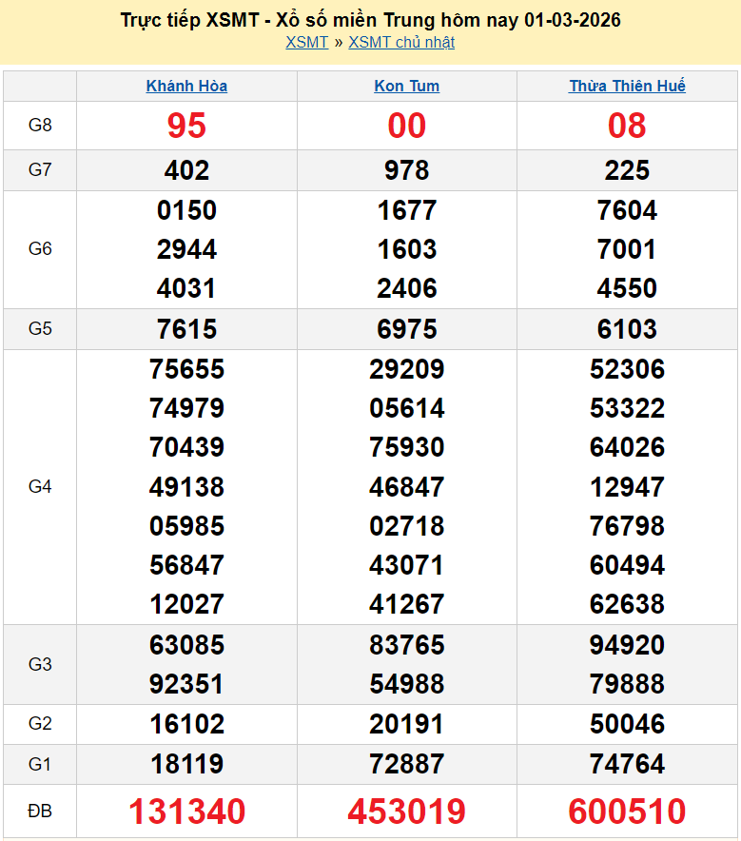Click the ĐB row label

coord(40,812)
